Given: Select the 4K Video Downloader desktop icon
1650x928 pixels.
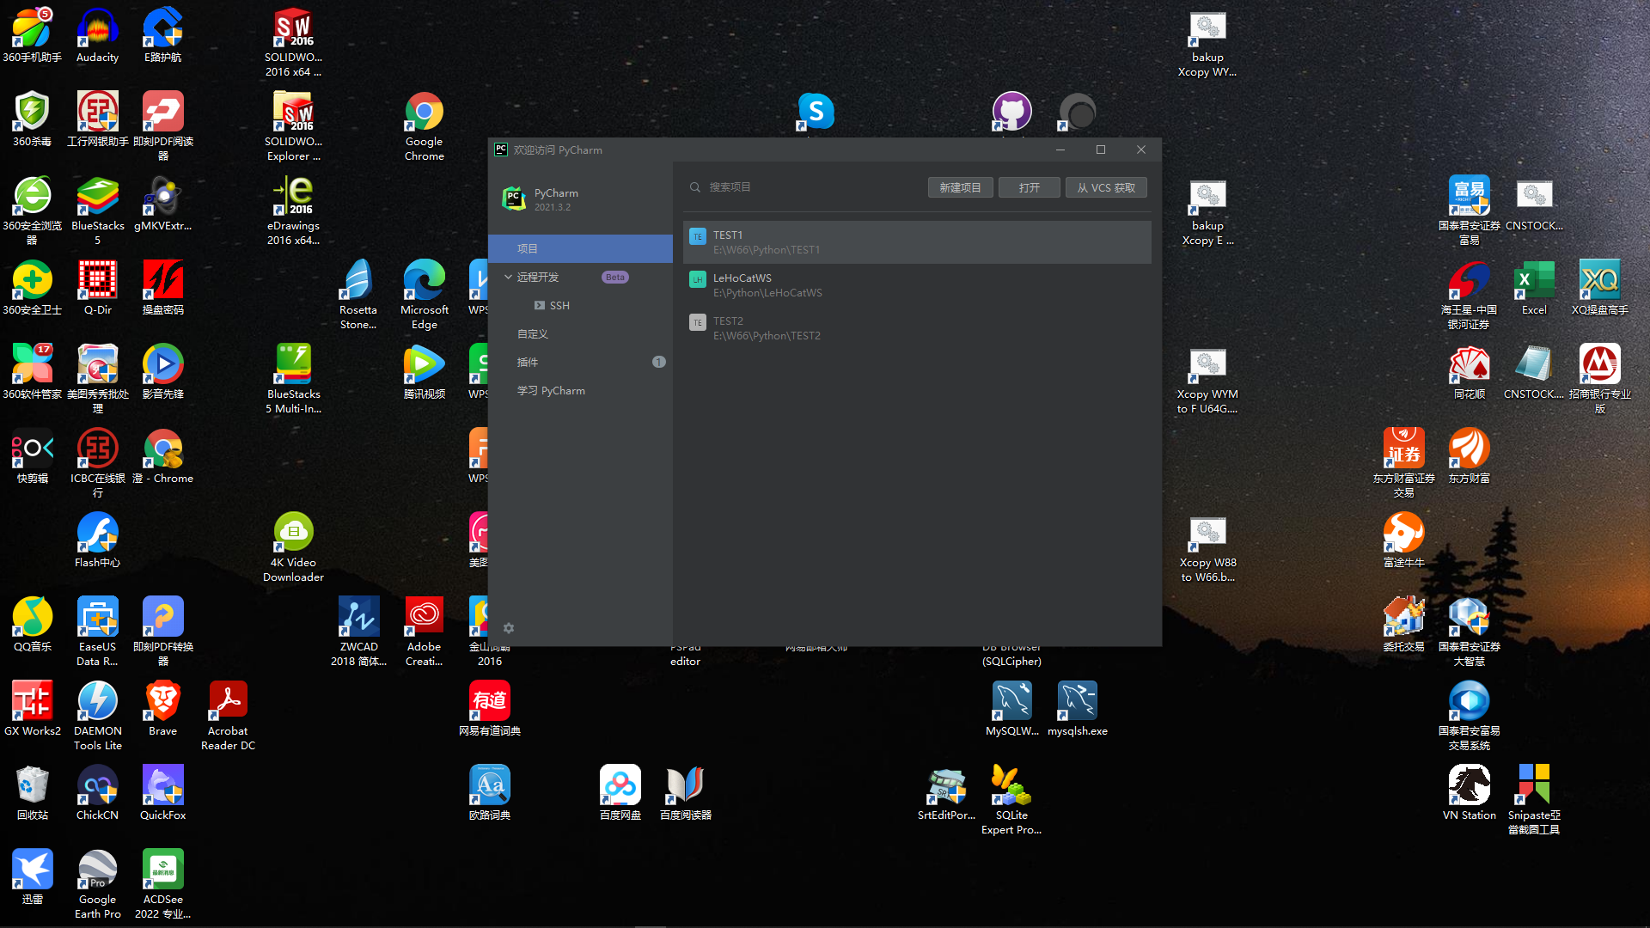Looking at the screenshot, I should click(294, 547).
